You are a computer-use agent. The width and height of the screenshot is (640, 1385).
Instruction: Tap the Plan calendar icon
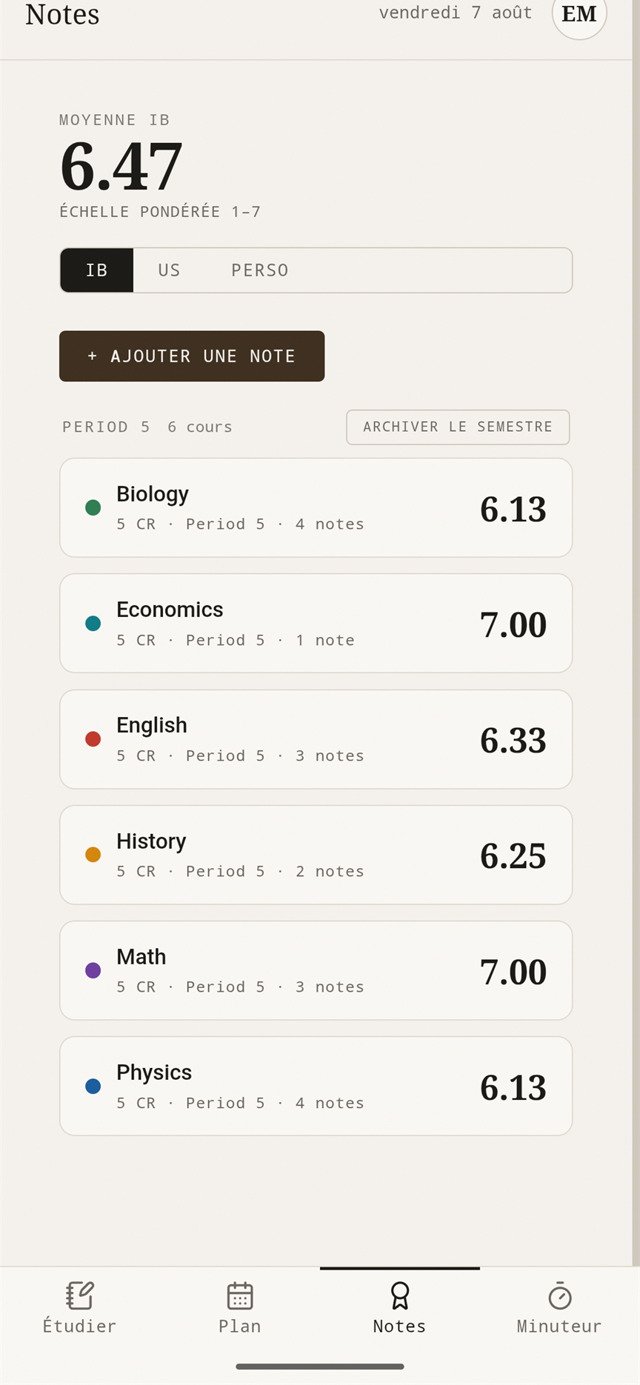coord(239,1296)
